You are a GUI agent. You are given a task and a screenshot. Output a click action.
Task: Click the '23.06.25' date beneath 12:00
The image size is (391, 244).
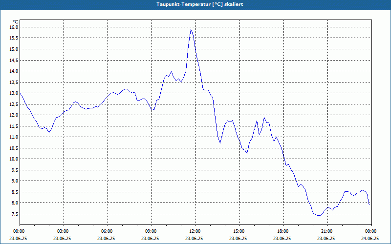[194, 238]
